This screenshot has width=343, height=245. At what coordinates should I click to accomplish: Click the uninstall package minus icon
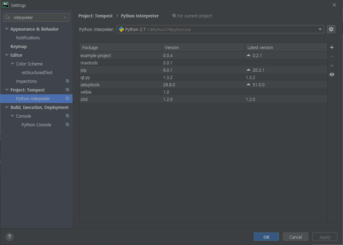(x=331, y=56)
